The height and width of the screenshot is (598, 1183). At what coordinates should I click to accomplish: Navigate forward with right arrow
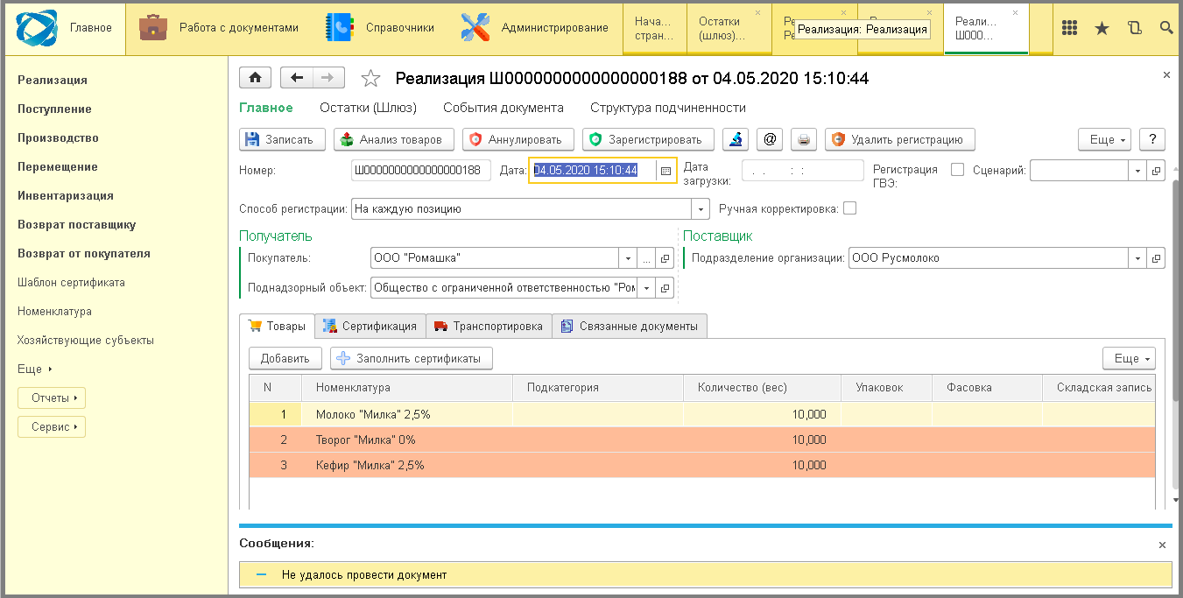tap(328, 78)
